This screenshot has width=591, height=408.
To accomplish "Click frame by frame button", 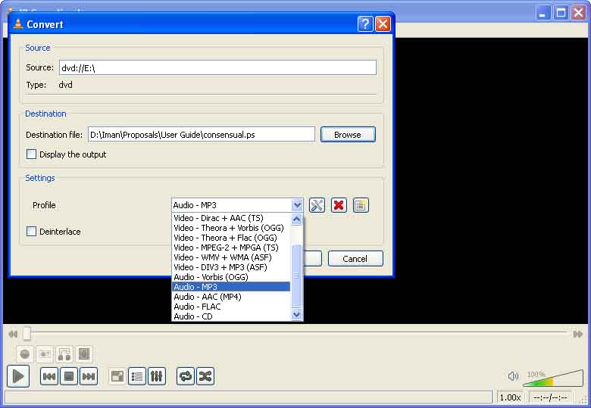I will tap(83, 354).
